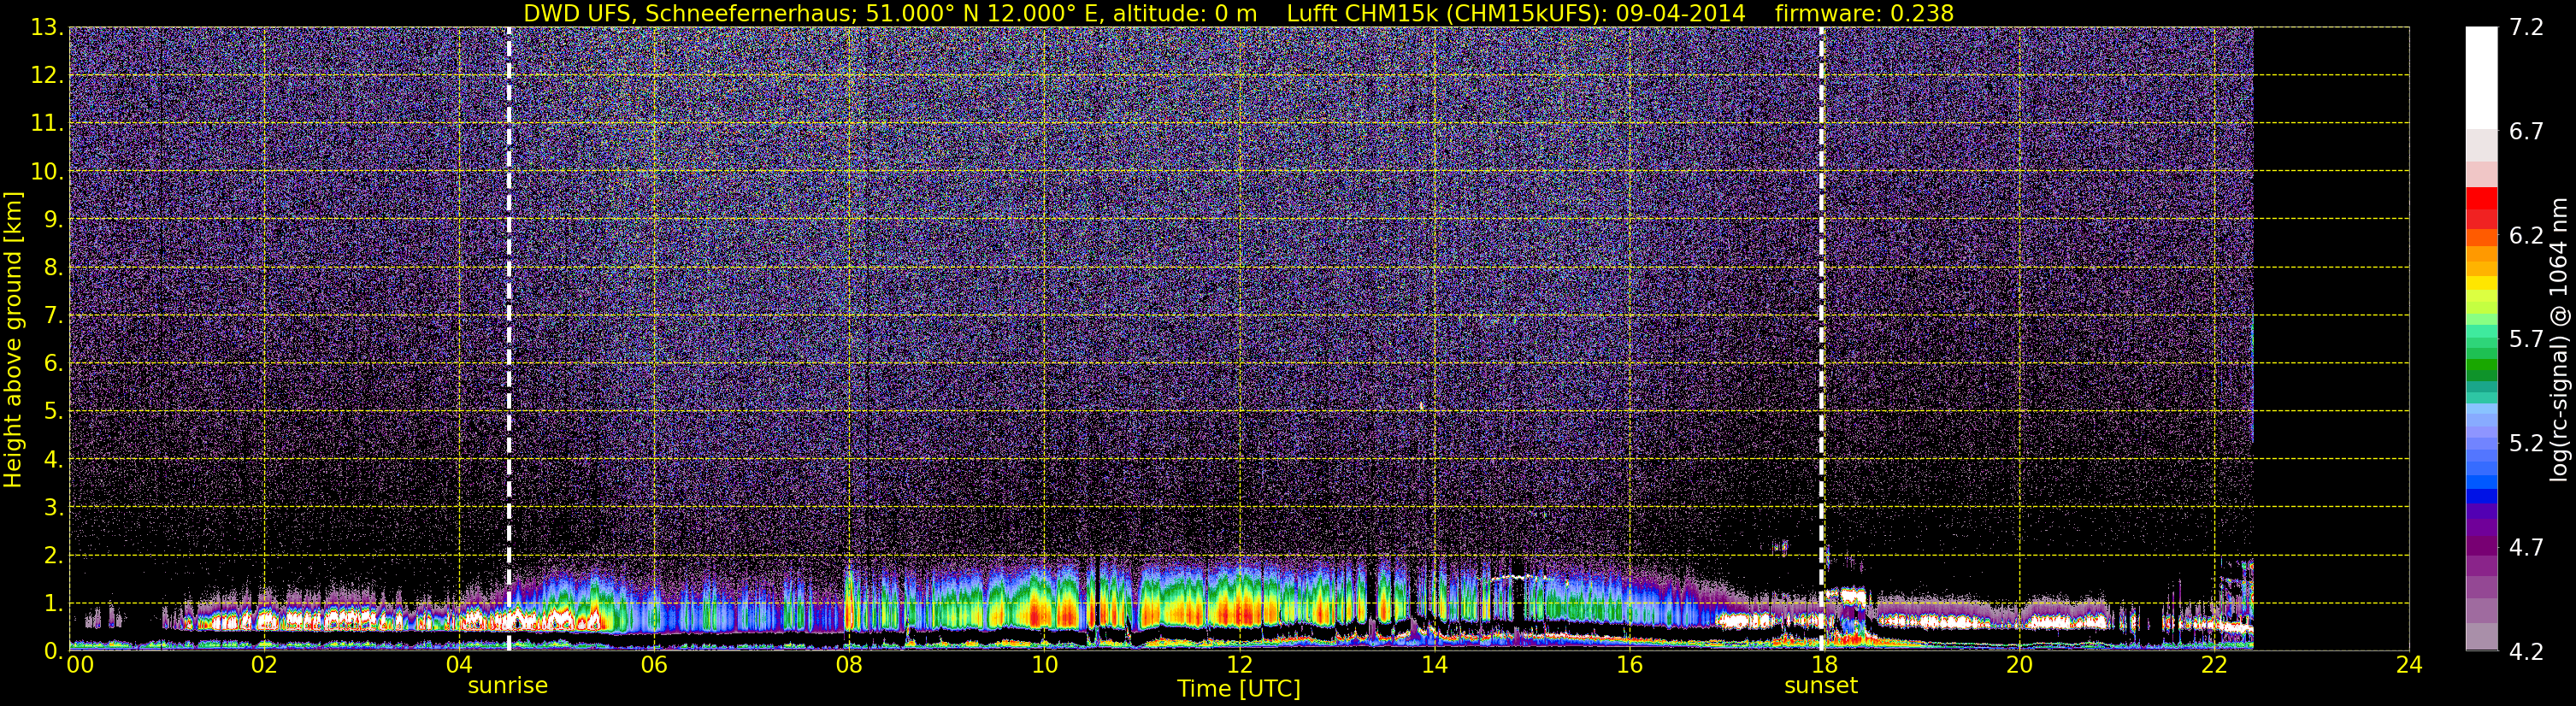Click the time axis tick label 20
Screen dimensions: 2576x706
2019,665
